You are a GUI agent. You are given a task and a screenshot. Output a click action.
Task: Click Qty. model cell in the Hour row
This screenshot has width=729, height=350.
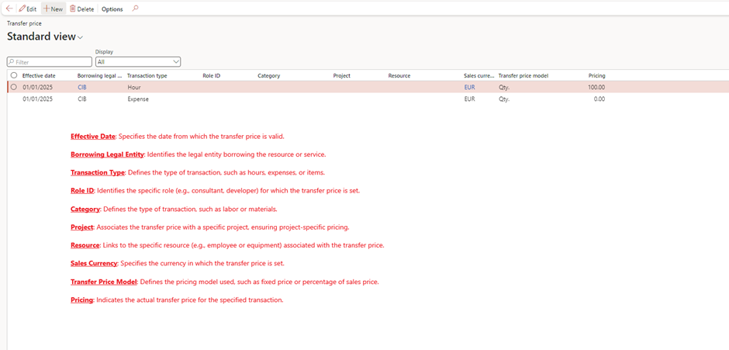coord(504,87)
